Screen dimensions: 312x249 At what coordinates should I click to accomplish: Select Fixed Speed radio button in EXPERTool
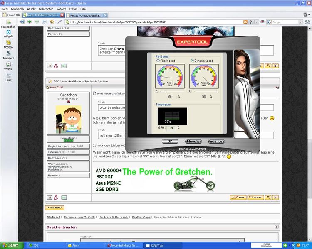(158, 61)
